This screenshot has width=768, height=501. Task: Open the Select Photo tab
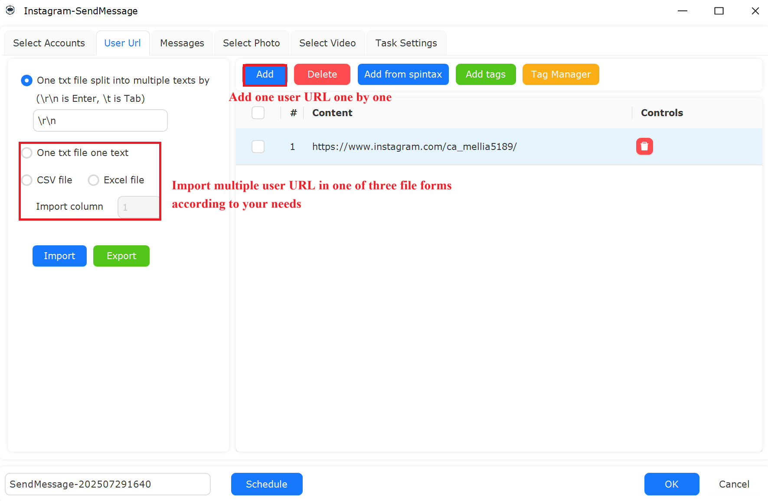pos(252,43)
